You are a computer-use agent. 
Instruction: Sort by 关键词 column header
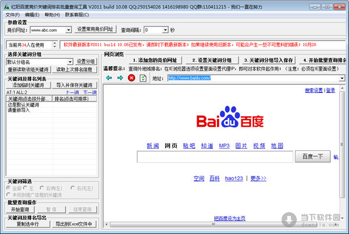[29, 99]
